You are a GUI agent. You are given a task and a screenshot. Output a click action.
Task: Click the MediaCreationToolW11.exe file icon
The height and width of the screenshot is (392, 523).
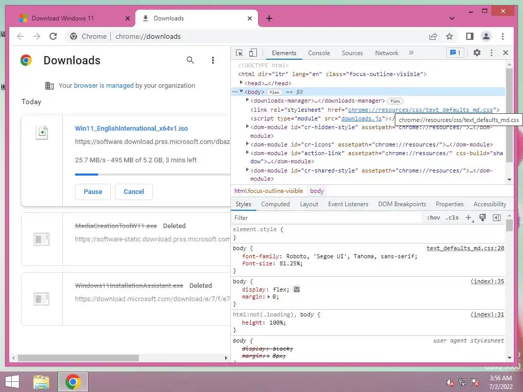pyautogui.click(x=41, y=239)
